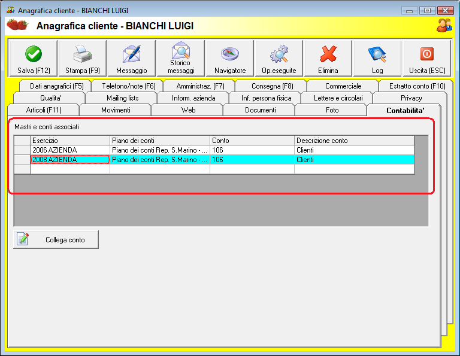Viewport: 460px width, 356px height.
Task: Click Piano dei conti cell in 2008 row
Action: point(160,160)
